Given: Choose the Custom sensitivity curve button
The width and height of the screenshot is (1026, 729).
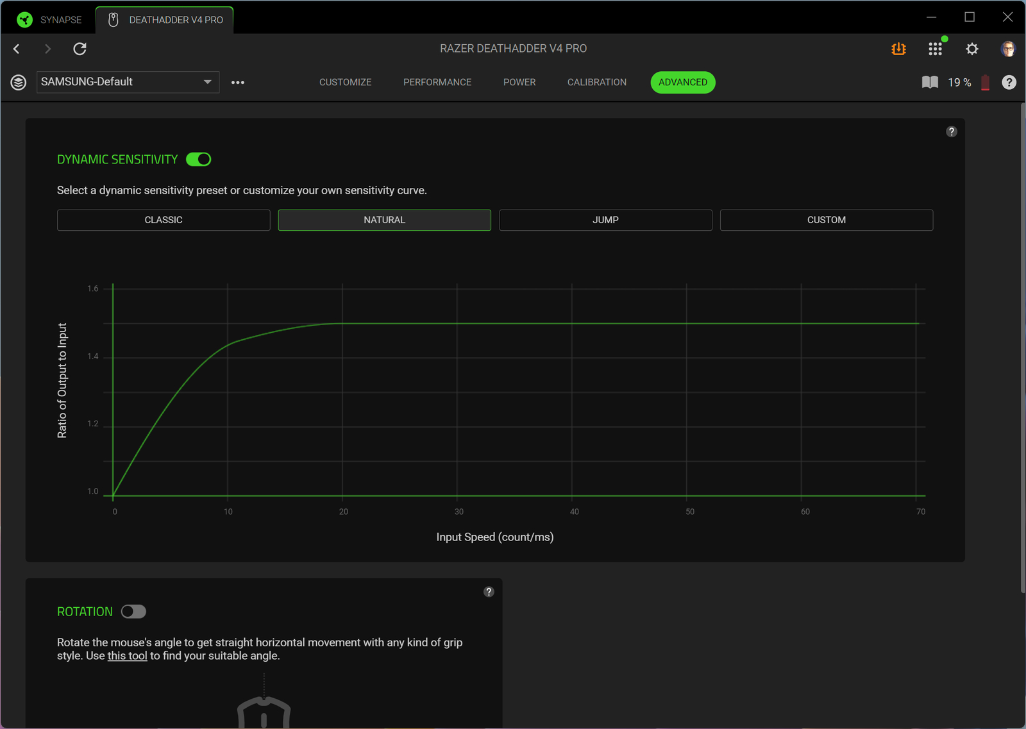Looking at the screenshot, I should pos(826,220).
